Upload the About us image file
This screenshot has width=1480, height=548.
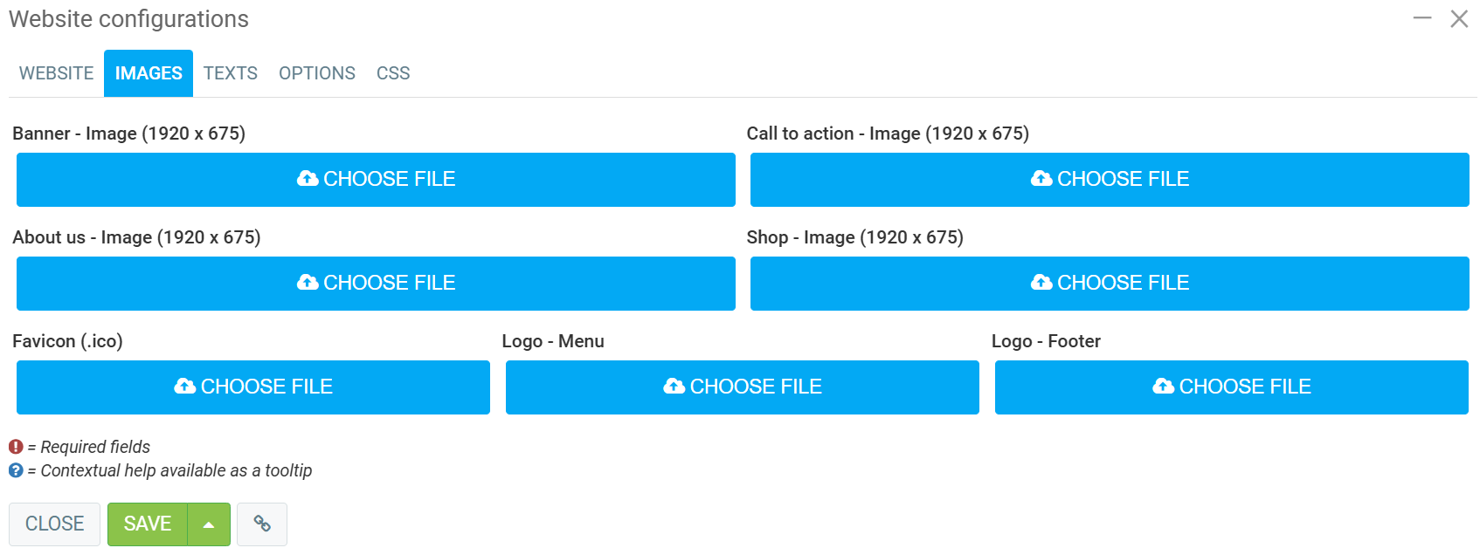pos(376,283)
